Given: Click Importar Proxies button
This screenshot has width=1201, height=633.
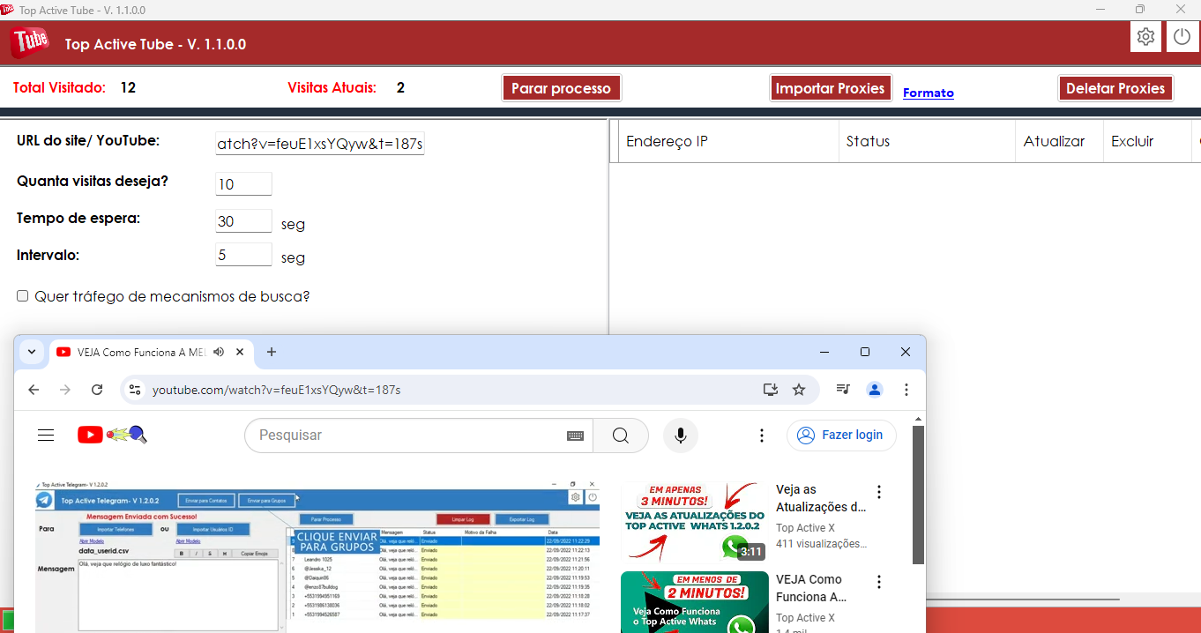Looking at the screenshot, I should (830, 88).
